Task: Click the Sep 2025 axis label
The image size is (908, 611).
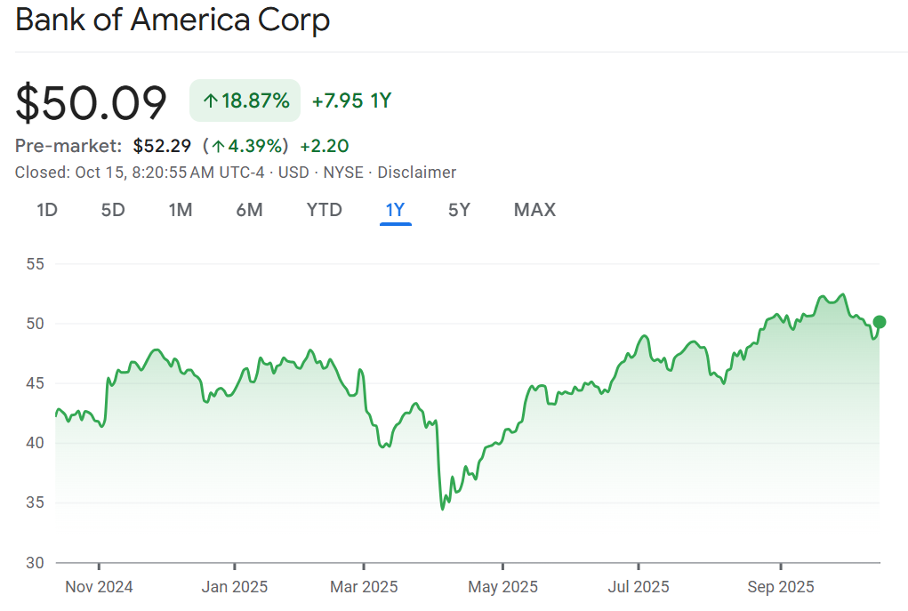Action: (x=781, y=587)
